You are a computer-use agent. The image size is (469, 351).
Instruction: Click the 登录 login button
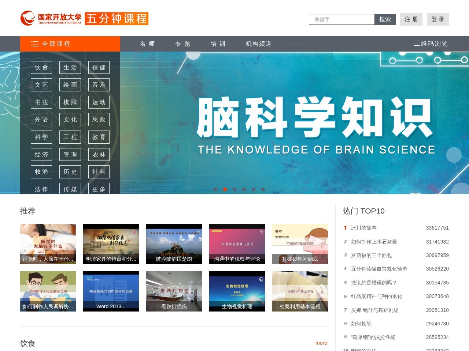tap(437, 19)
